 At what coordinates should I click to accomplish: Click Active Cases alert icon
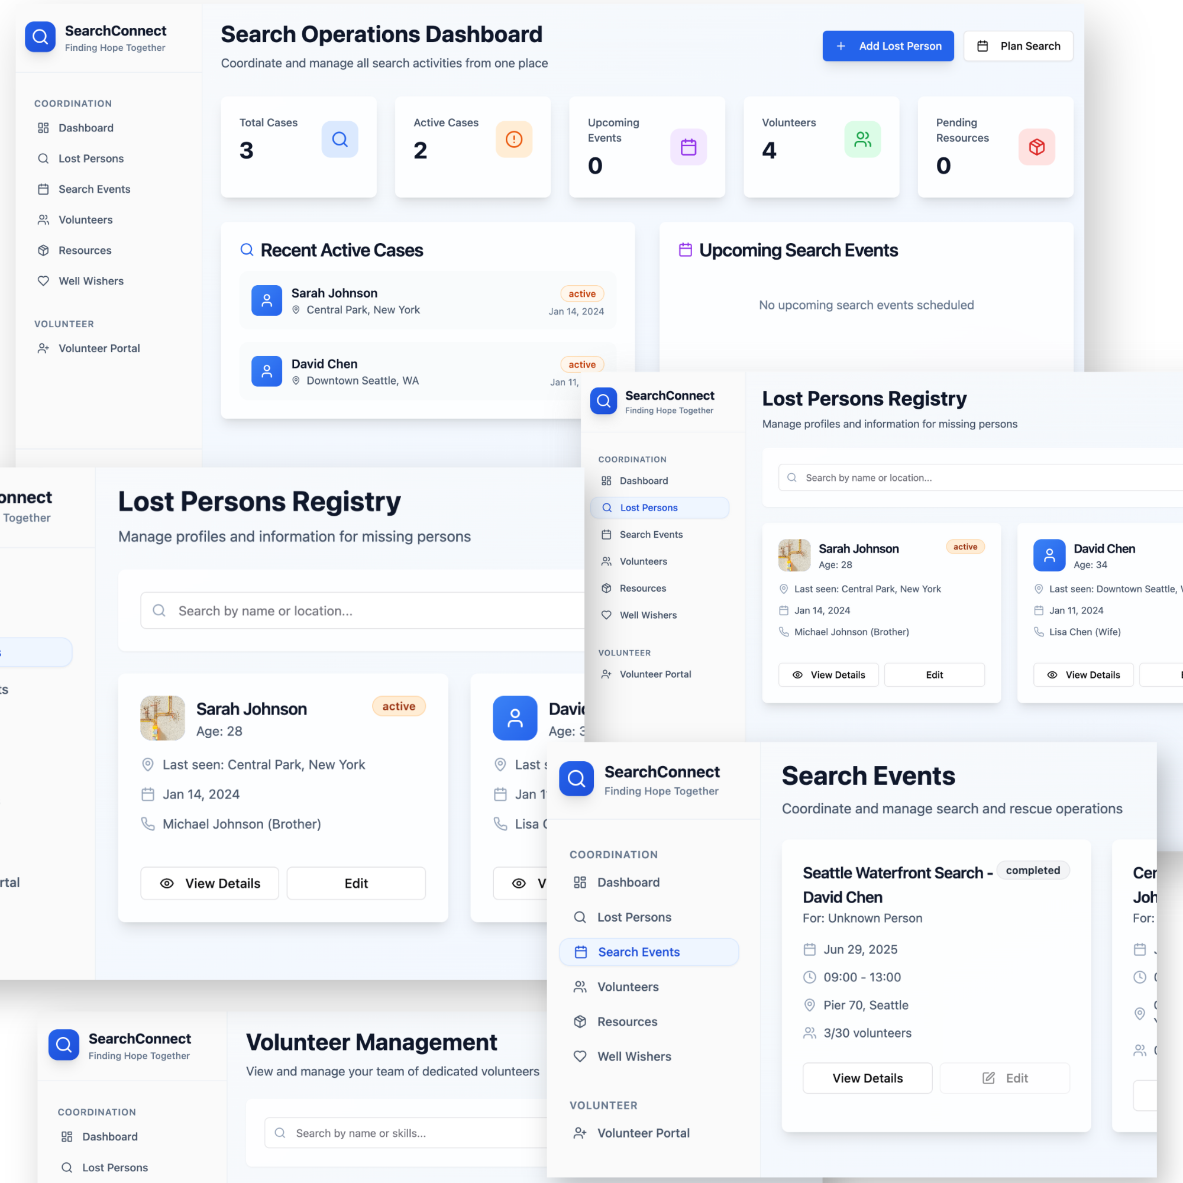(514, 139)
